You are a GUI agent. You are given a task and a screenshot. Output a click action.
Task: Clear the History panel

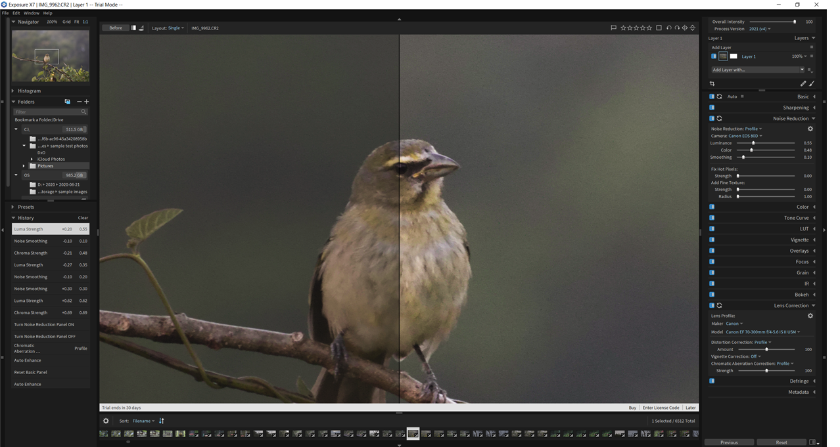point(83,217)
